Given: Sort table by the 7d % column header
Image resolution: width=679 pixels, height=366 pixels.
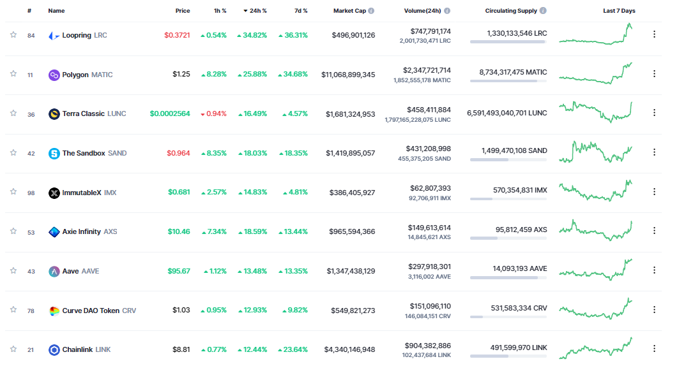Looking at the screenshot, I should click(x=301, y=11).
